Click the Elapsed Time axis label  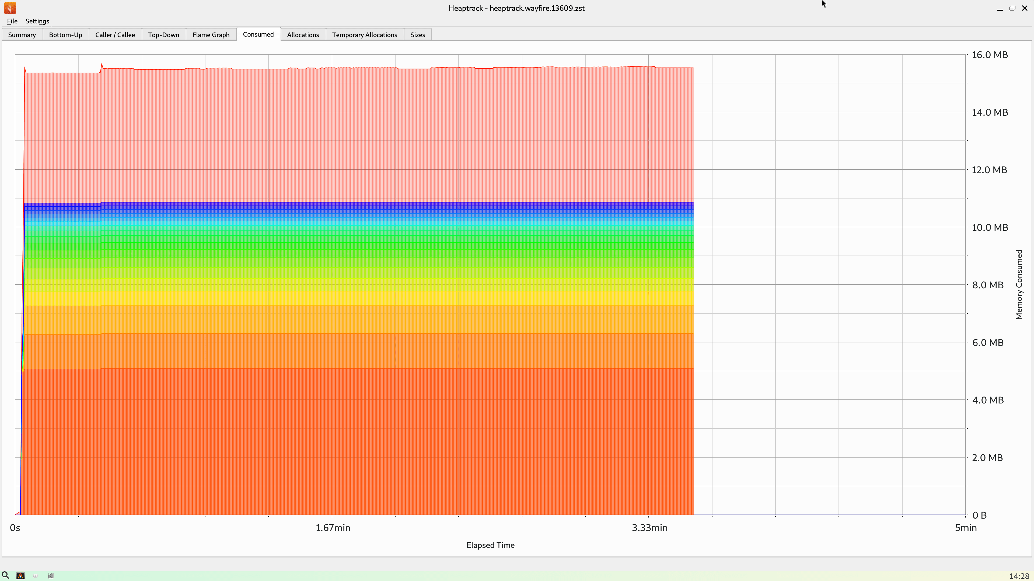pyautogui.click(x=490, y=545)
